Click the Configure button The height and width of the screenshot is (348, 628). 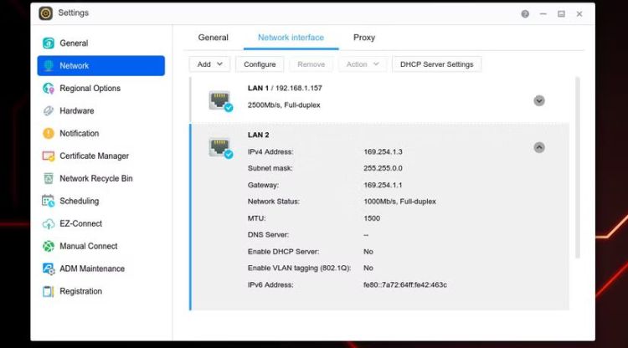(x=260, y=64)
